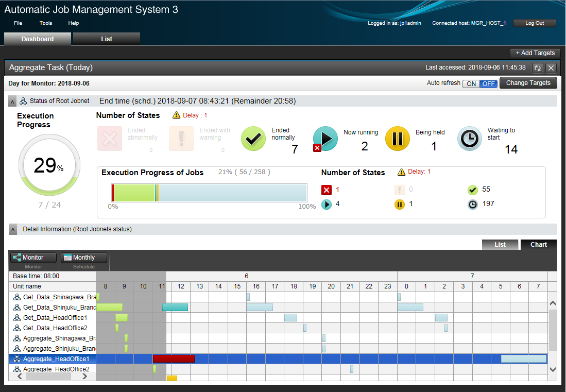Switch Detail Information to Chart view
Screen dimensions: 566x392
539,244
